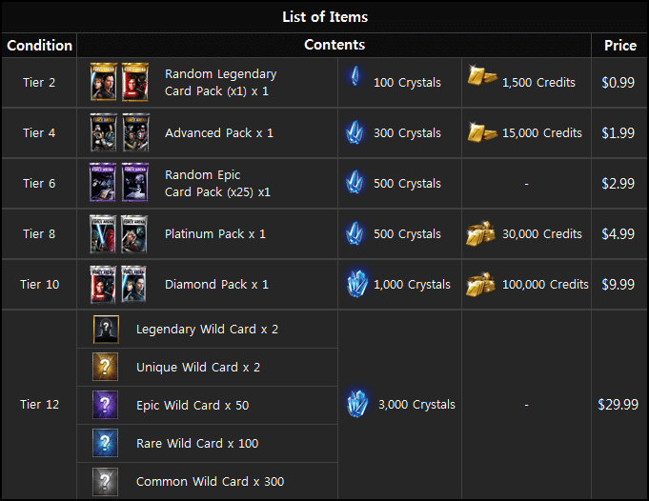This screenshot has height=501, width=649.
Task: Click the Condition column header
Action: click(40, 45)
